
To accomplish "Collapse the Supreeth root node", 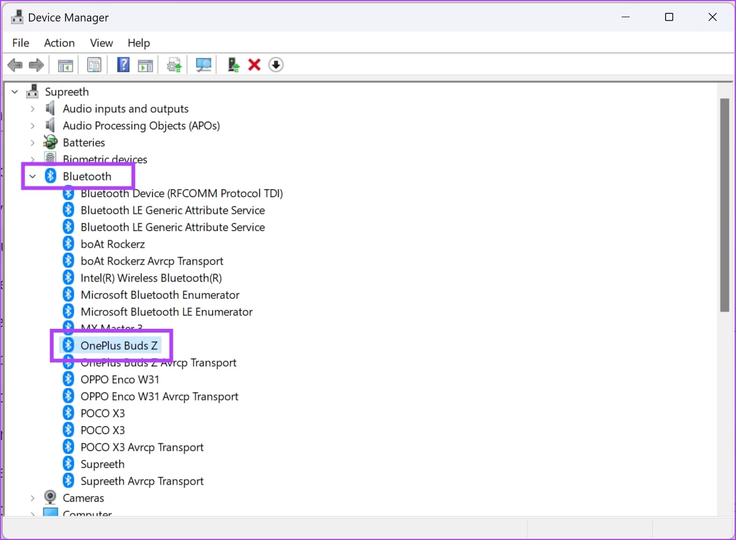I will (15, 92).
